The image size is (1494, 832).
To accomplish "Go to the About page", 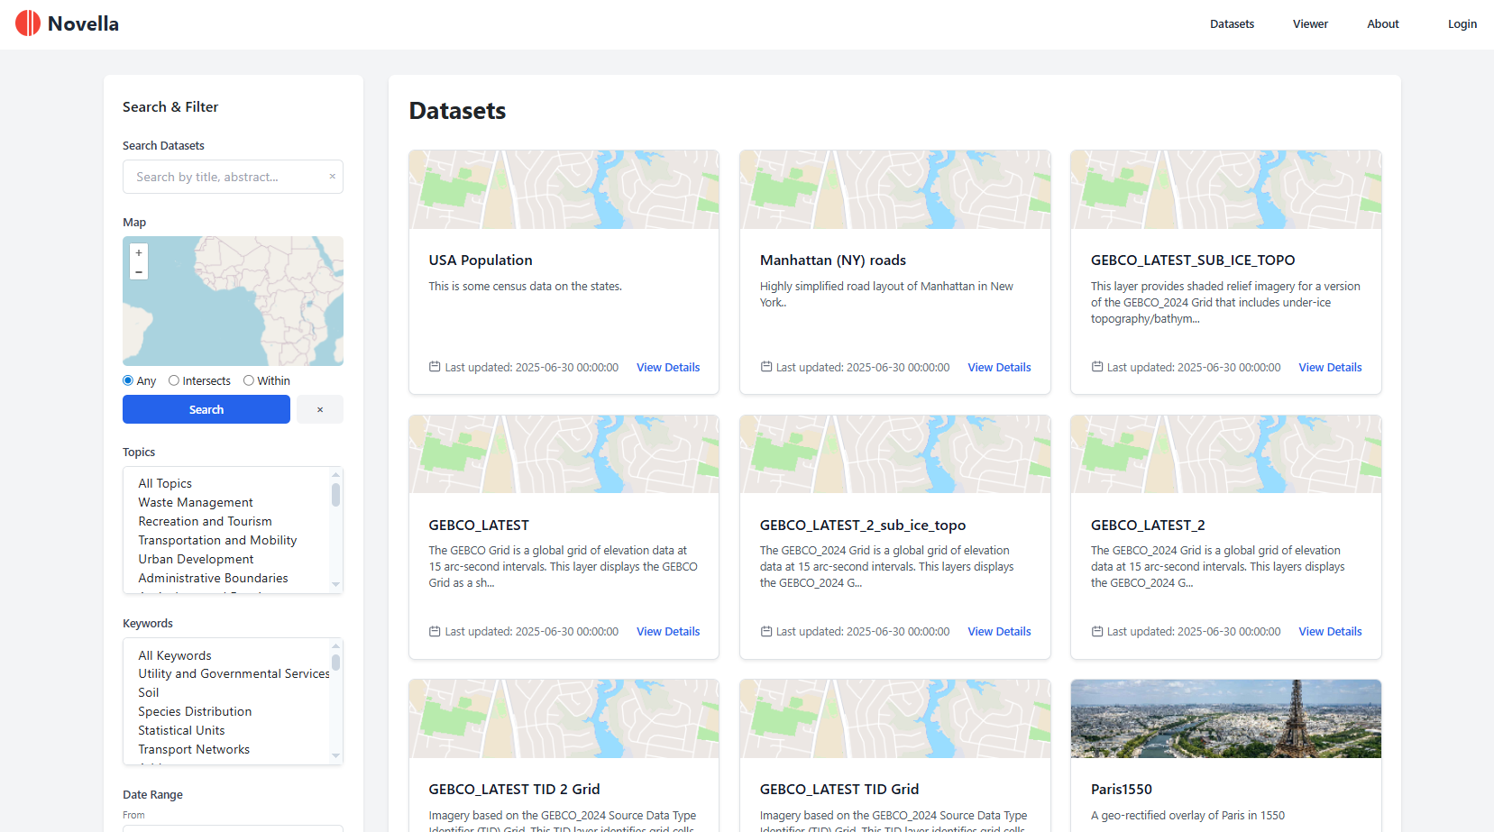I will (x=1382, y=24).
